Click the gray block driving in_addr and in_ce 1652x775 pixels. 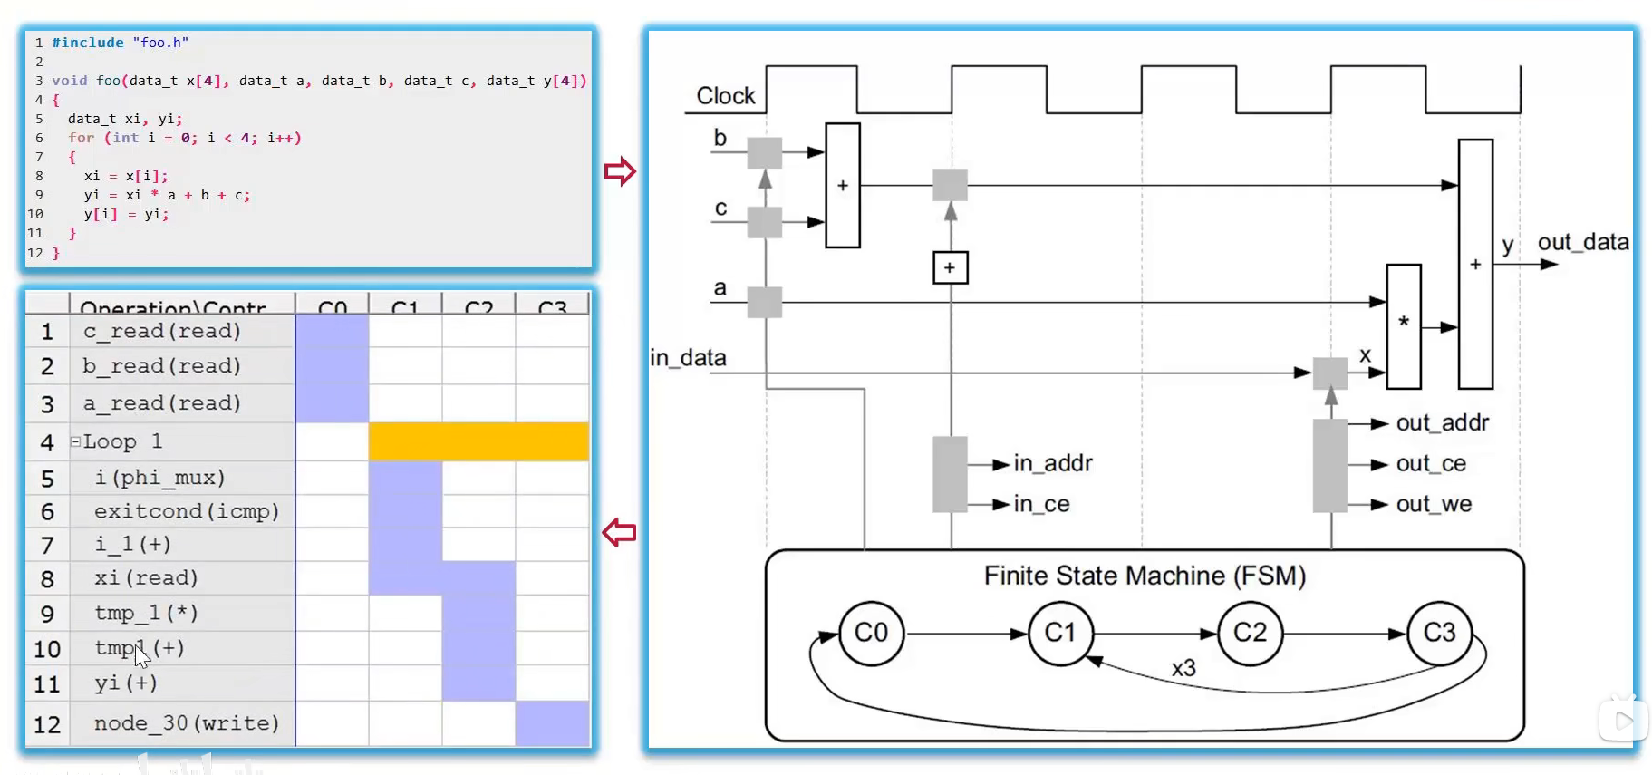tap(951, 475)
